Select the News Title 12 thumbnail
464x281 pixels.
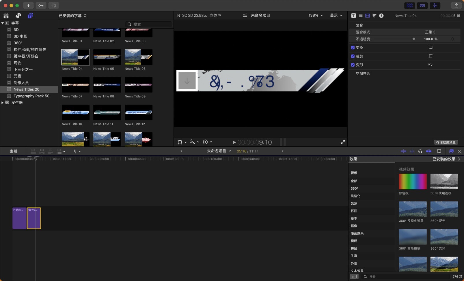(x=138, y=112)
